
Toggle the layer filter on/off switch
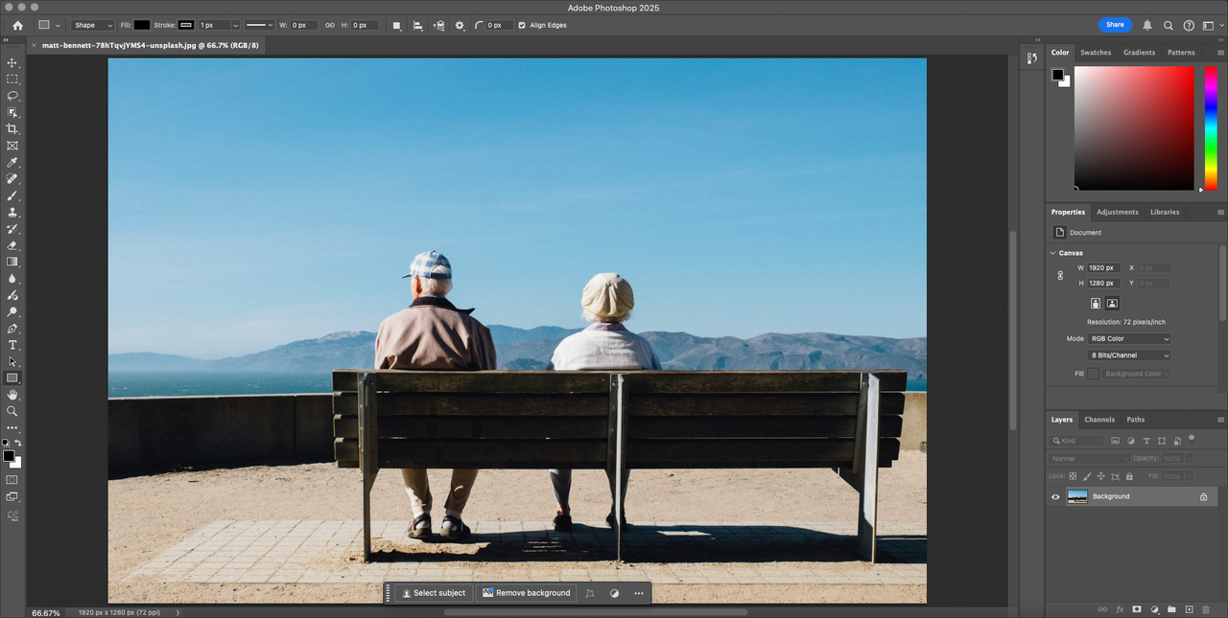(1191, 438)
